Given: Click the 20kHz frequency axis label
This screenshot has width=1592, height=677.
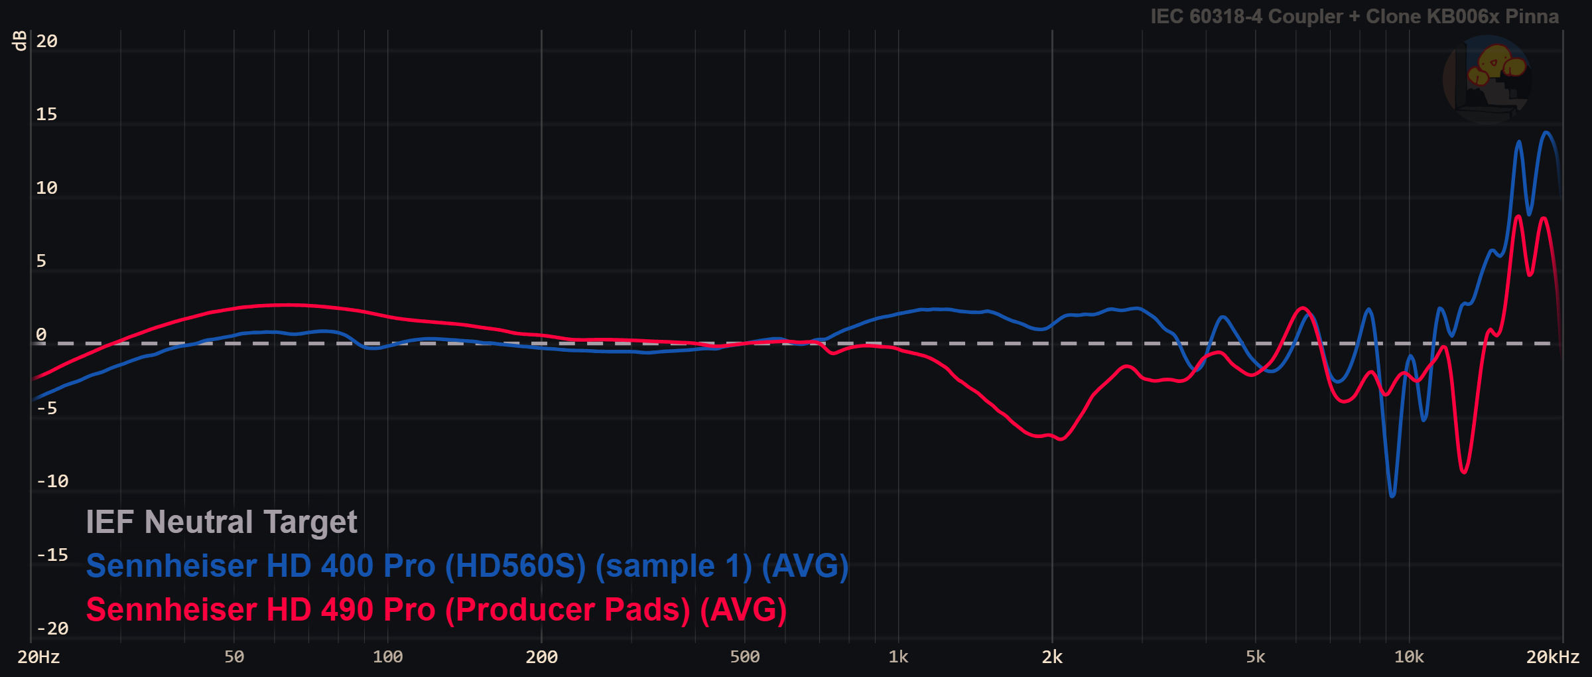Looking at the screenshot, I should point(1553,657).
